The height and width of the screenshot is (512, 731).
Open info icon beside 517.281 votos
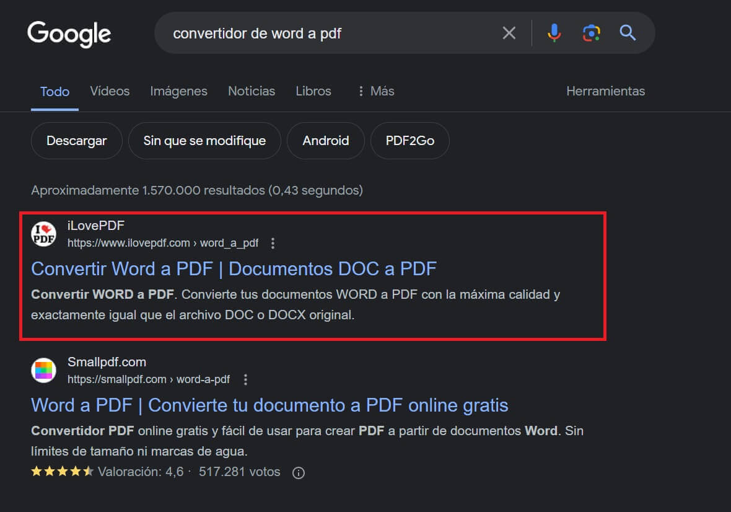298,473
